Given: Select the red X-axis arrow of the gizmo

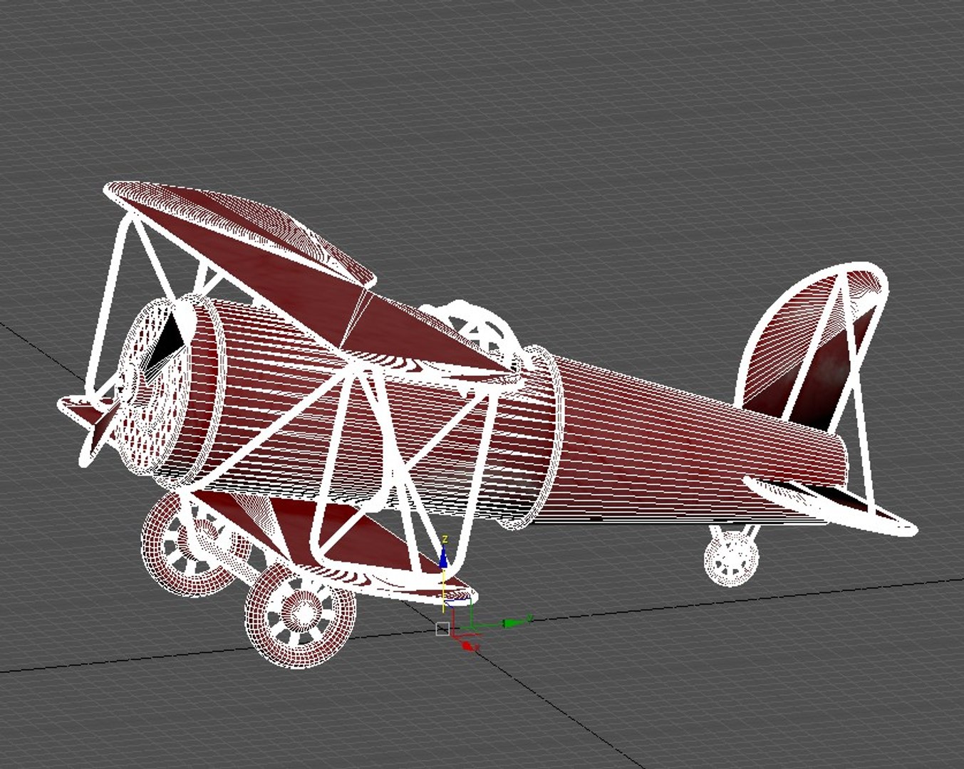Looking at the screenshot, I should (469, 645).
